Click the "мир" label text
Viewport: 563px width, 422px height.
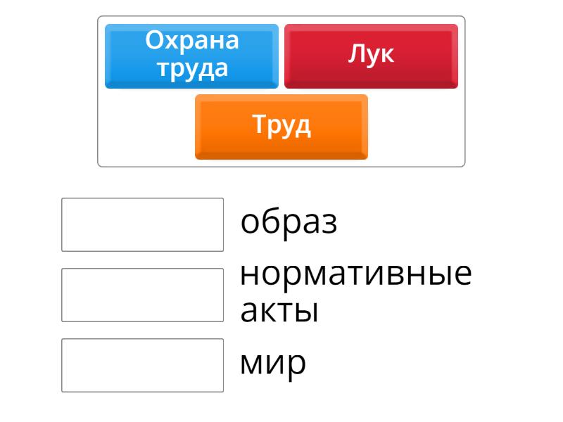pos(273,363)
